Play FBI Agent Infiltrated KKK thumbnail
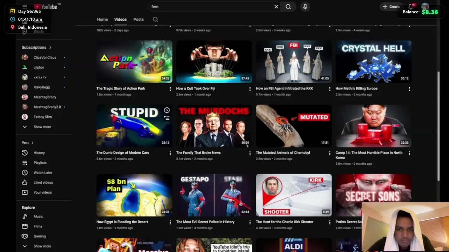Image resolution: width=449 pixels, height=252 pixels. pos(294,62)
